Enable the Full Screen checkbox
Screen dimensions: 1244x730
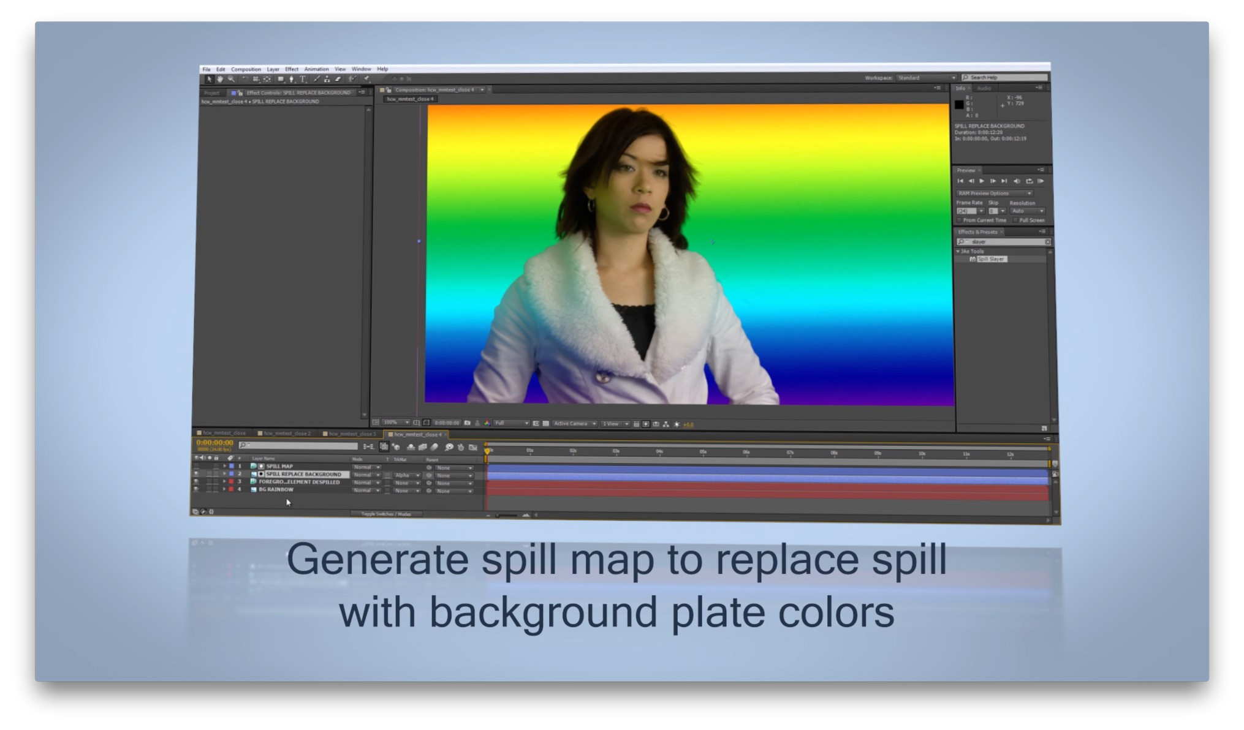point(1015,220)
